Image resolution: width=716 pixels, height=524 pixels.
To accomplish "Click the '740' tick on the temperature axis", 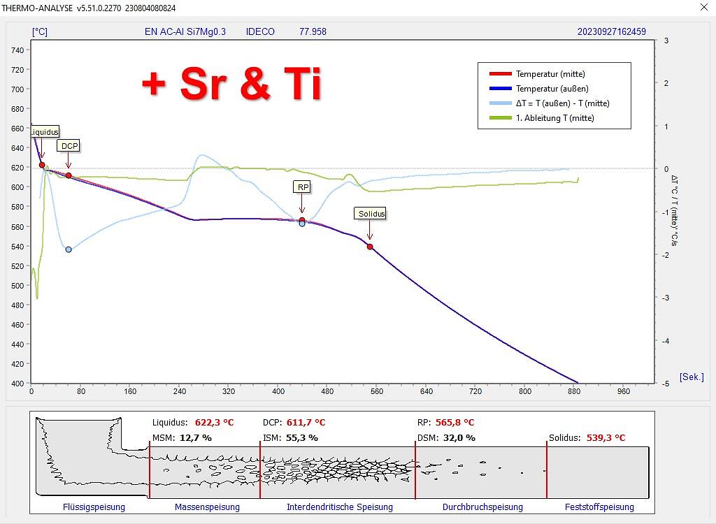I will (x=17, y=50).
